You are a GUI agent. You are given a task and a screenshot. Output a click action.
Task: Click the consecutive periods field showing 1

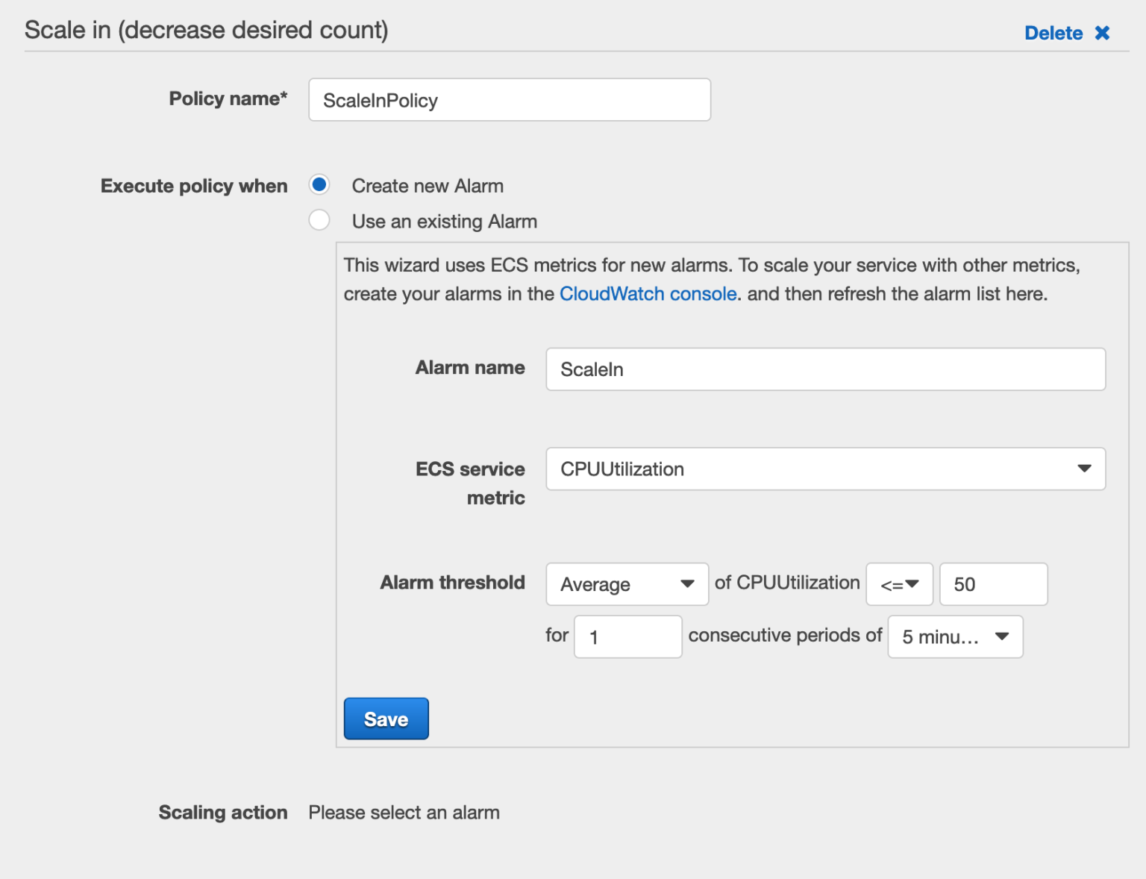point(627,636)
